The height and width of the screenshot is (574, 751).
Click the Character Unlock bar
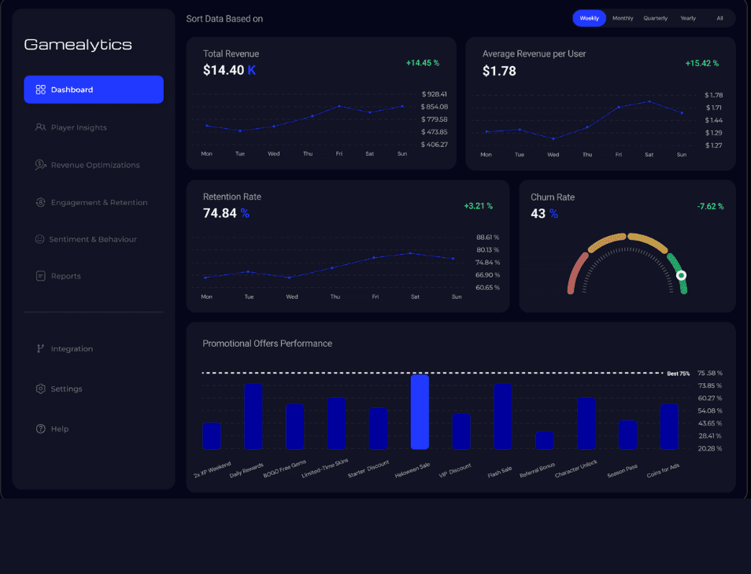tap(586, 423)
